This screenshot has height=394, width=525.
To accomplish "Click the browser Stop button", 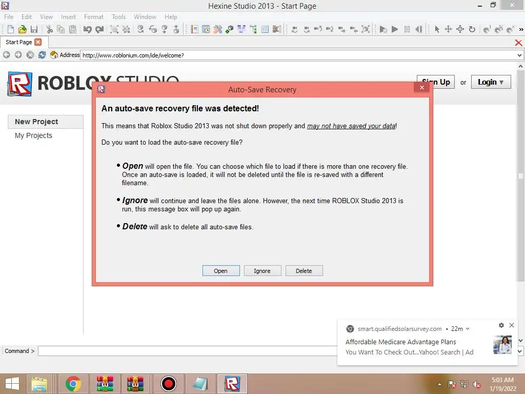I will pos(30,55).
